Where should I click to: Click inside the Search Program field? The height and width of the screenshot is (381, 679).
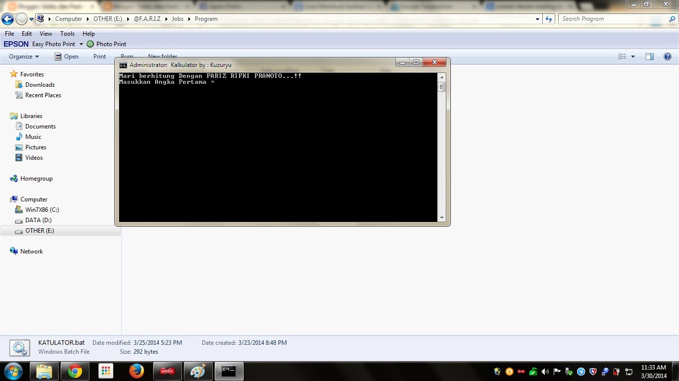pyautogui.click(x=611, y=18)
